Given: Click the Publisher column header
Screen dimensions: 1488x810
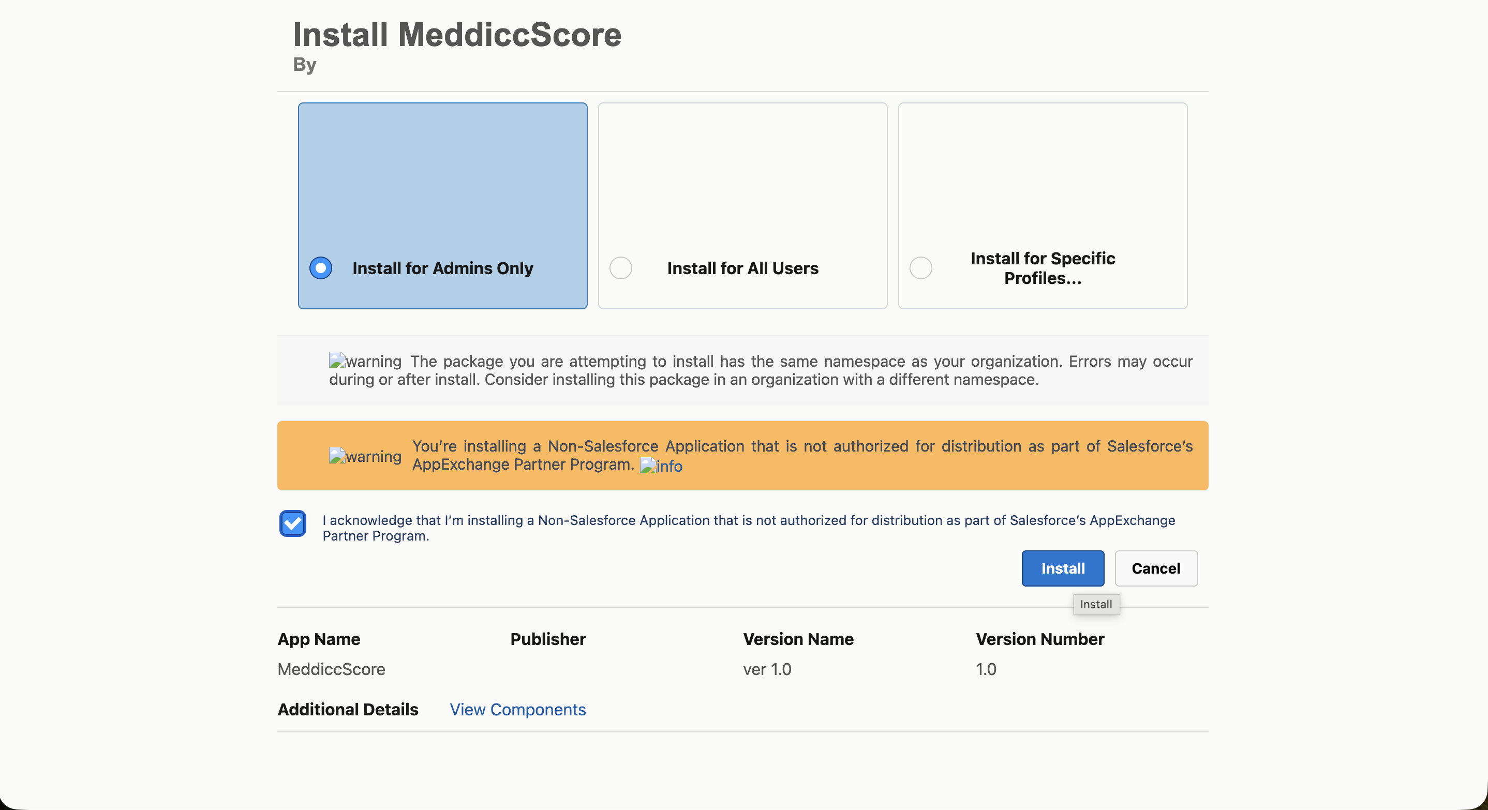Looking at the screenshot, I should [x=548, y=639].
